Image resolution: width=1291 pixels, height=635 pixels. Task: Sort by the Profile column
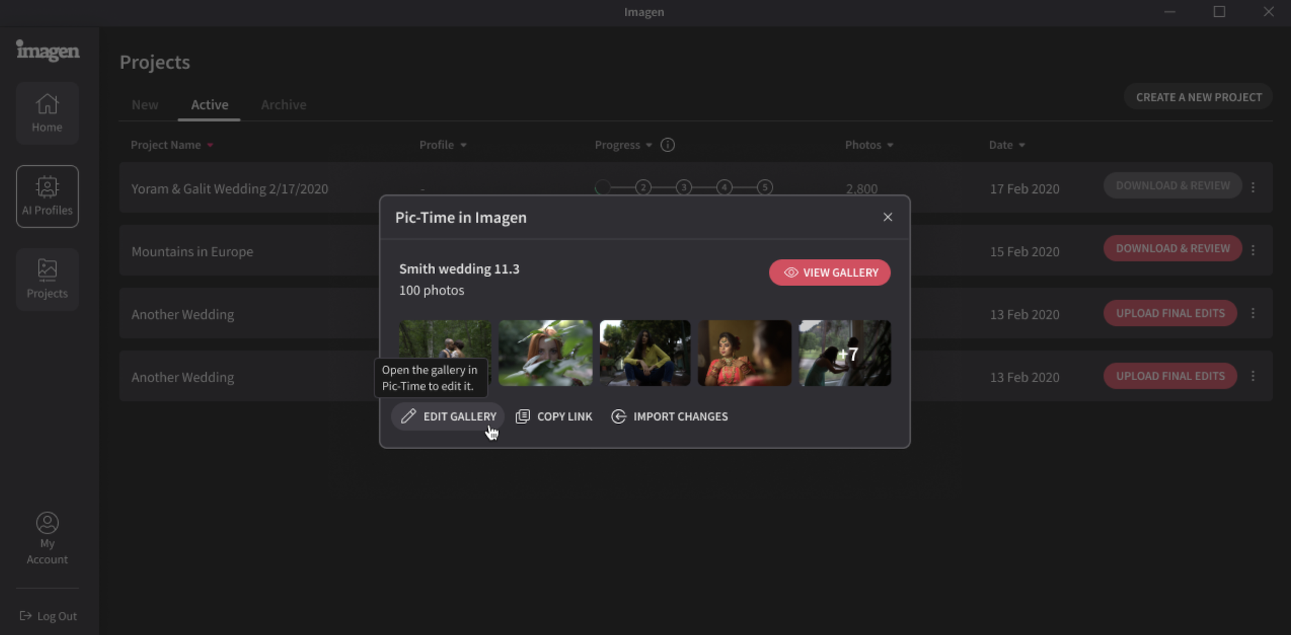click(x=443, y=145)
